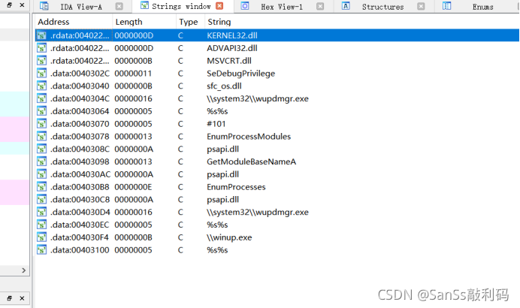Click the string icon of sfc_os.dll row
The height and width of the screenshot is (308, 520).
[42, 86]
